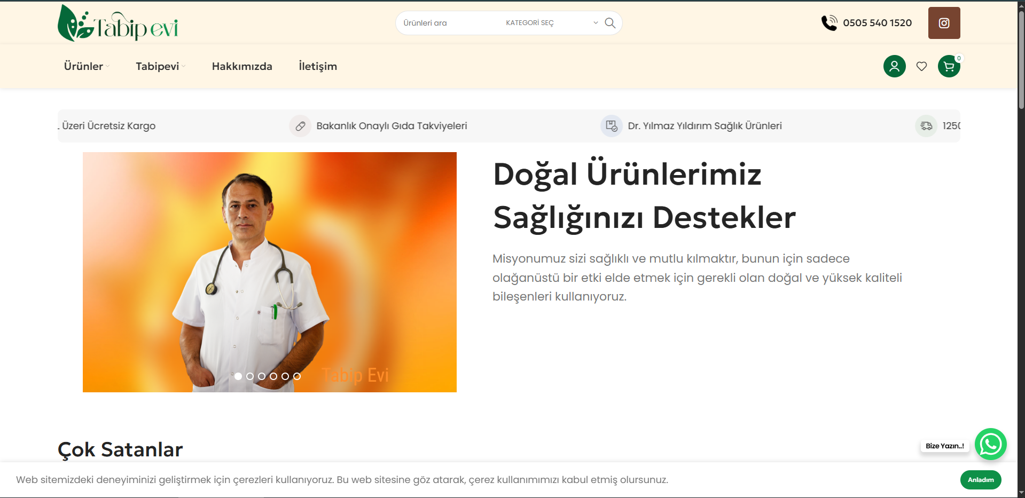Select the last slider dot
This screenshot has height=498, width=1025.
tap(297, 376)
